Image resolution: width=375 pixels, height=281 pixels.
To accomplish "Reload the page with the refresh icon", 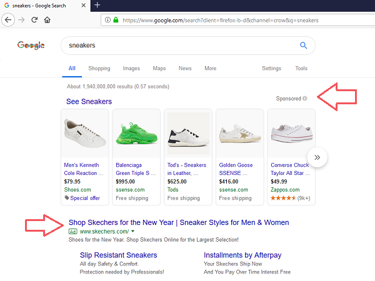I will coord(34,20).
